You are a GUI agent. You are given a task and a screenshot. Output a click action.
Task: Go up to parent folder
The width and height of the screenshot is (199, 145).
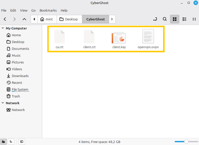[x=24, y=19]
